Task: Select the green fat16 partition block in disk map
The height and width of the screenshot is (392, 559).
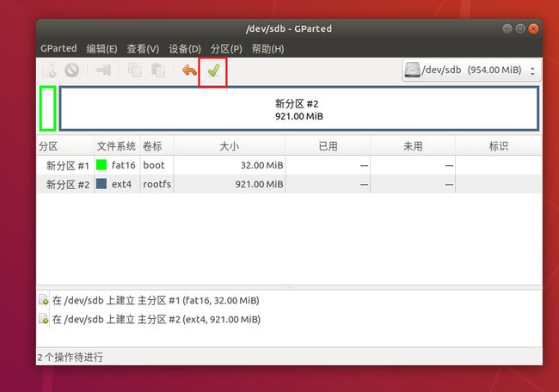Action: pos(48,108)
